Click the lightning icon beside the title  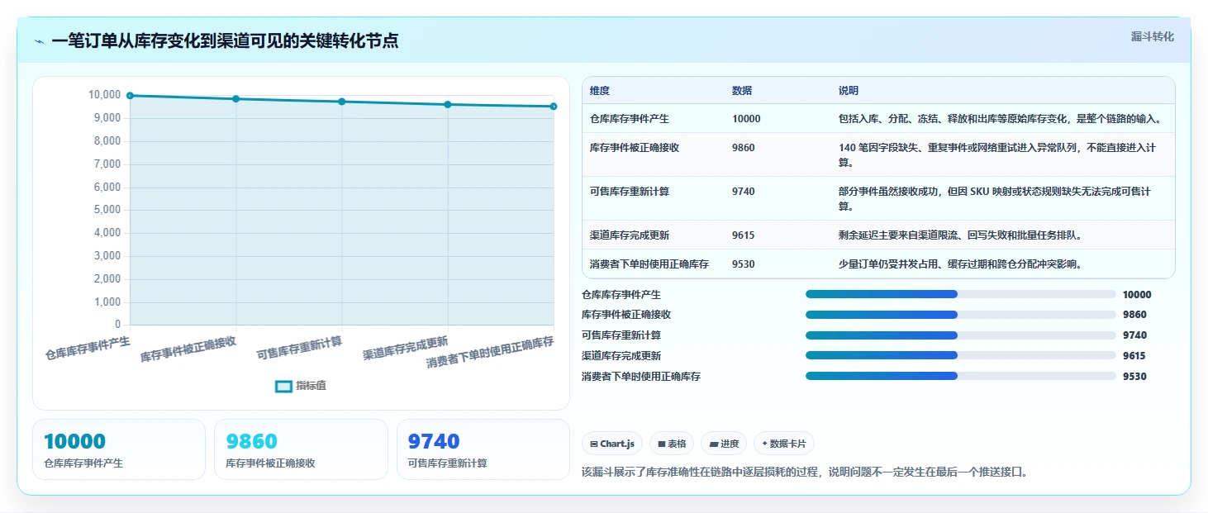40,41
